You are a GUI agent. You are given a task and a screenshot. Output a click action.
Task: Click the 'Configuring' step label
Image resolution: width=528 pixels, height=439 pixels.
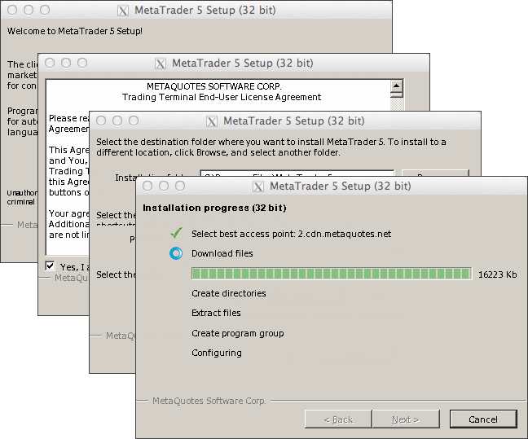click(x=217, y=353)
